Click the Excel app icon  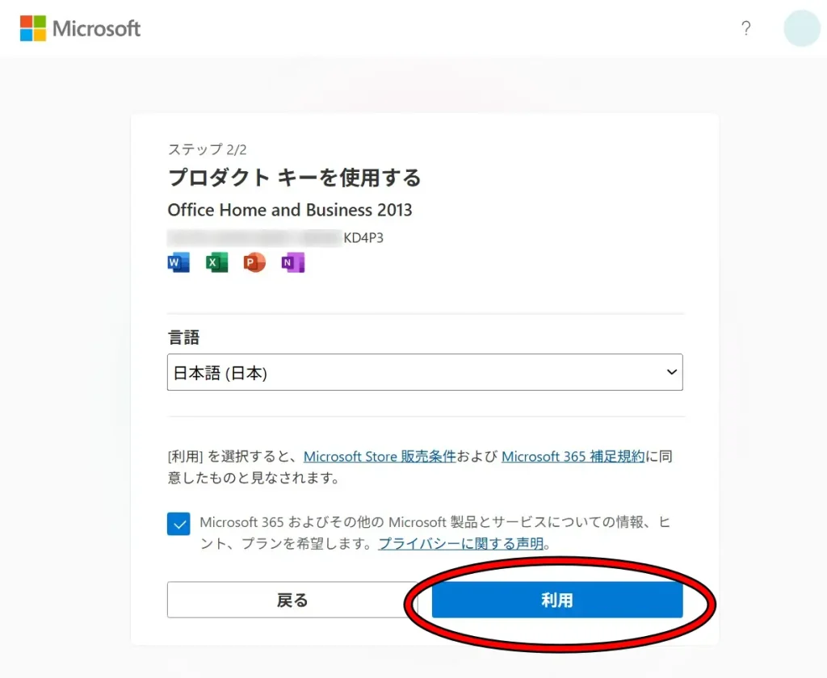pyautogui.click(x=216, y=262)
